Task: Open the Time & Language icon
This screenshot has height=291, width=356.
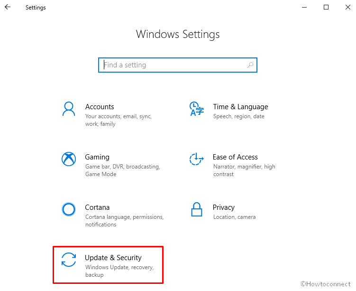Action: pyautogui.click(x=196, y=109)
